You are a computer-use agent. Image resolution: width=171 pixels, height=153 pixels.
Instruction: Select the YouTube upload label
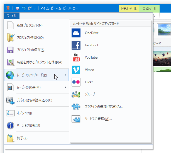click(91, 58)
